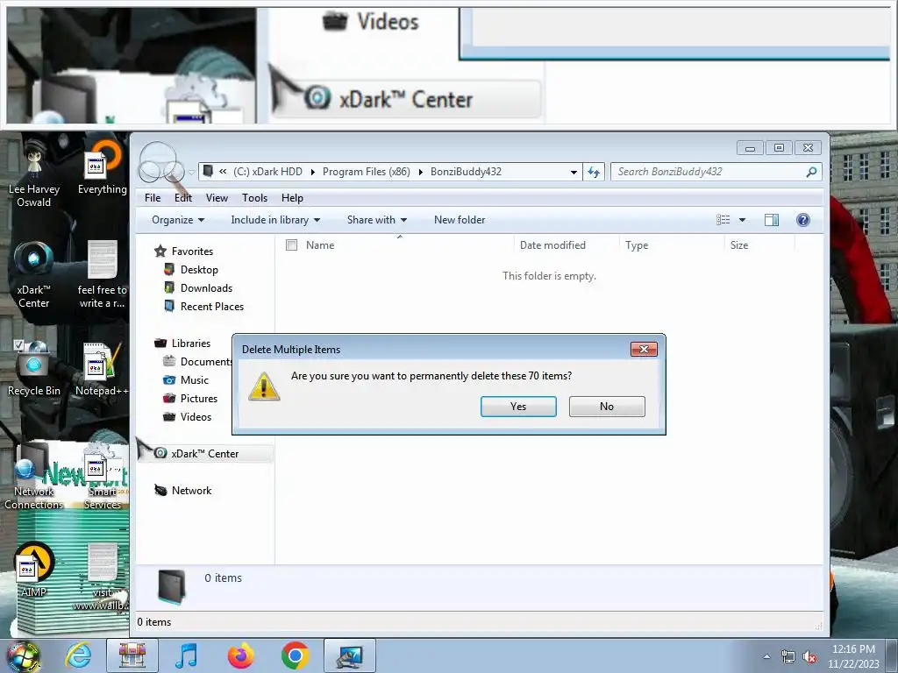The image size is (898, 673).
Task: Sort by the Type column header
Action: pyautogui.click(x=637, y=245)
